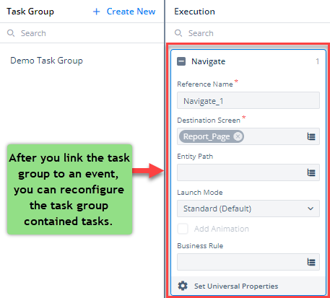Select Demo Task Group in list
330x298 pixels.
[x=46, y=61]
